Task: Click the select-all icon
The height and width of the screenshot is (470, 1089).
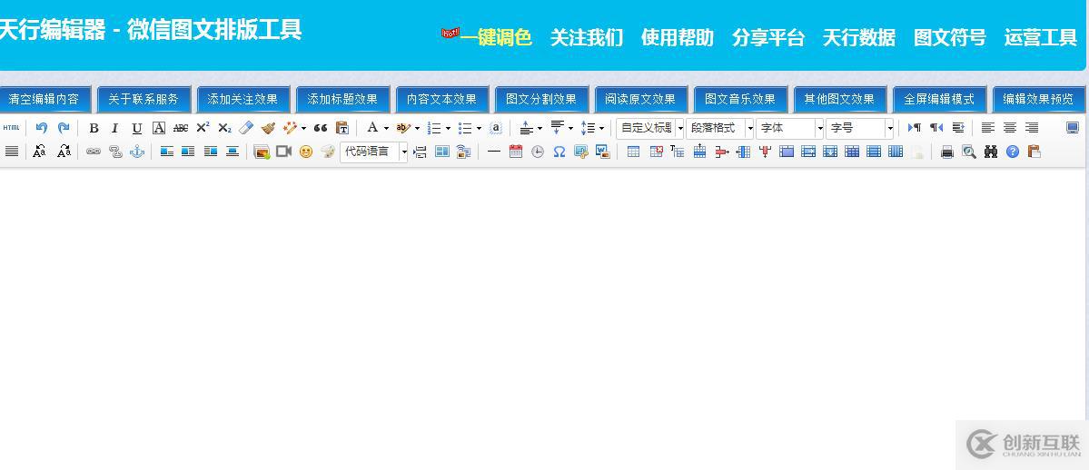Action: [496, 128]
